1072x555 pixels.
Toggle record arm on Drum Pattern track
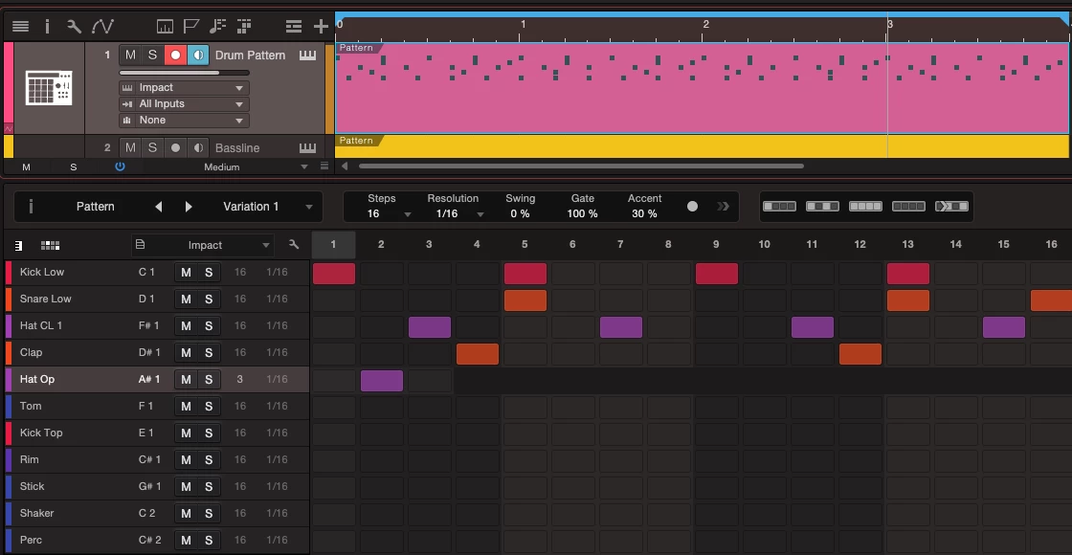[175, 55]
